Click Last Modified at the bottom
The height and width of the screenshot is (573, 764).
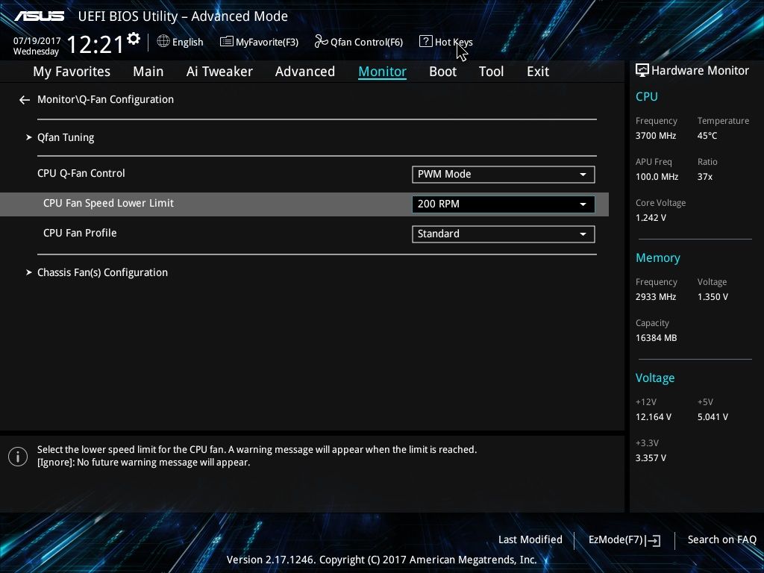click(x=530, y=539)
